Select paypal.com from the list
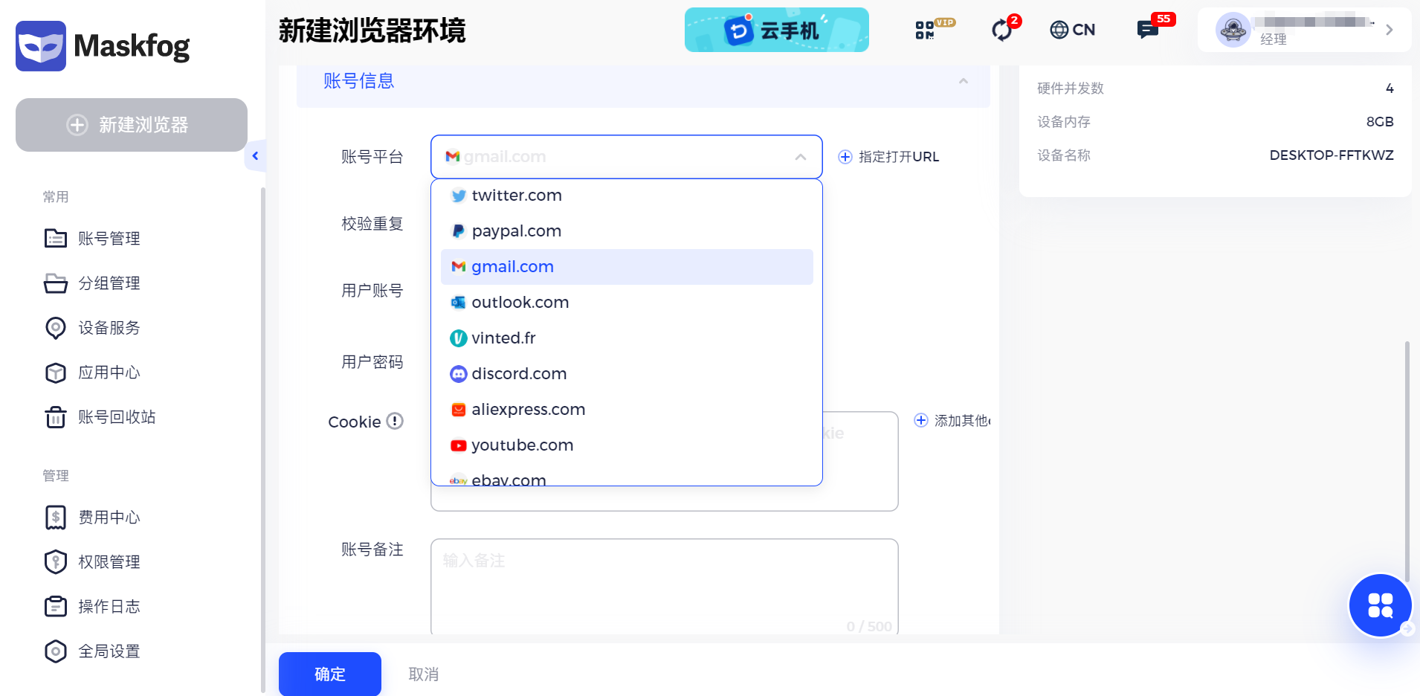Screen dimensions: 1420x696 pyautogui.click(x=627, y=231)
